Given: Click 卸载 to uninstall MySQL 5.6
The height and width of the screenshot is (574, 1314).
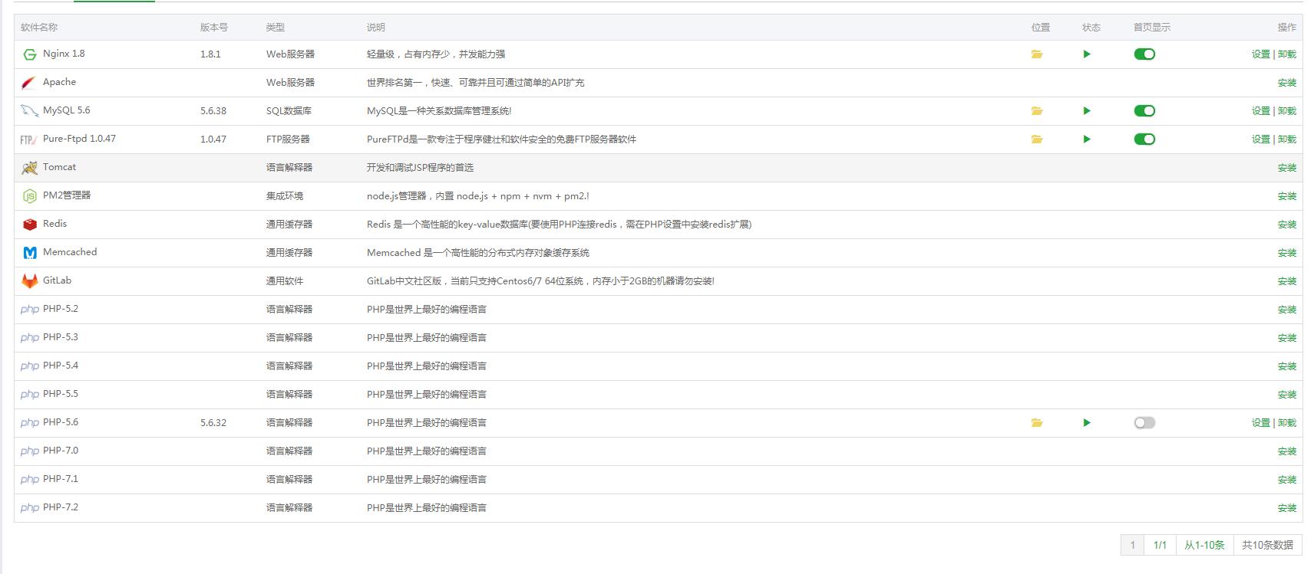Looking at the screenshot, I should coord(1287,111).
